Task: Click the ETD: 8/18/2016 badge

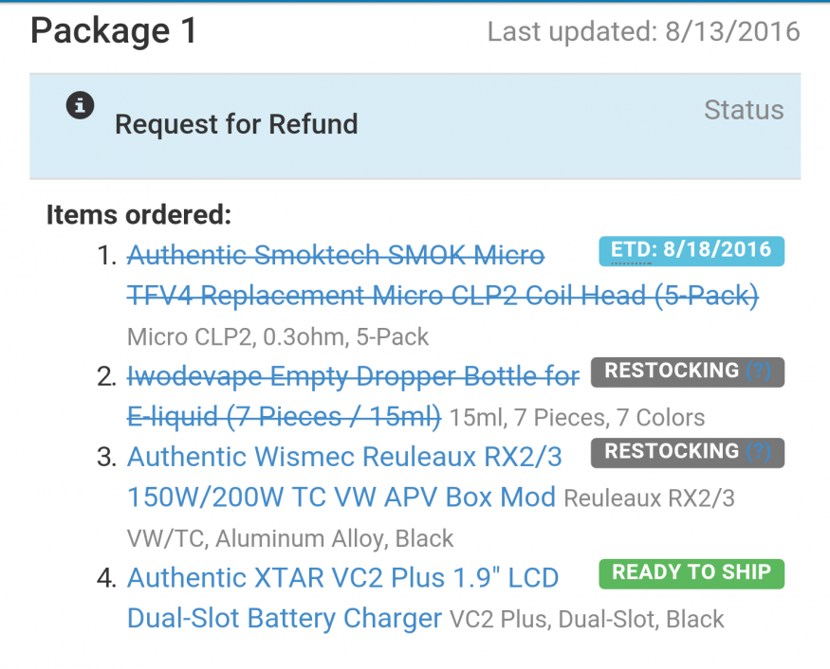Action: tap(692, 251)
